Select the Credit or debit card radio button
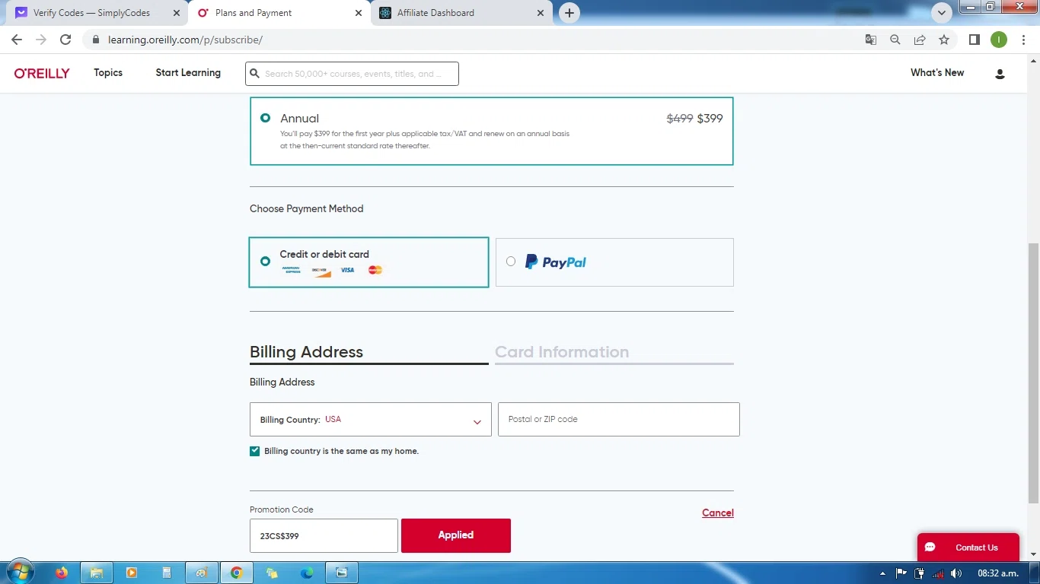The width and height of the screenshot is (1040, 584). [265, 261]
